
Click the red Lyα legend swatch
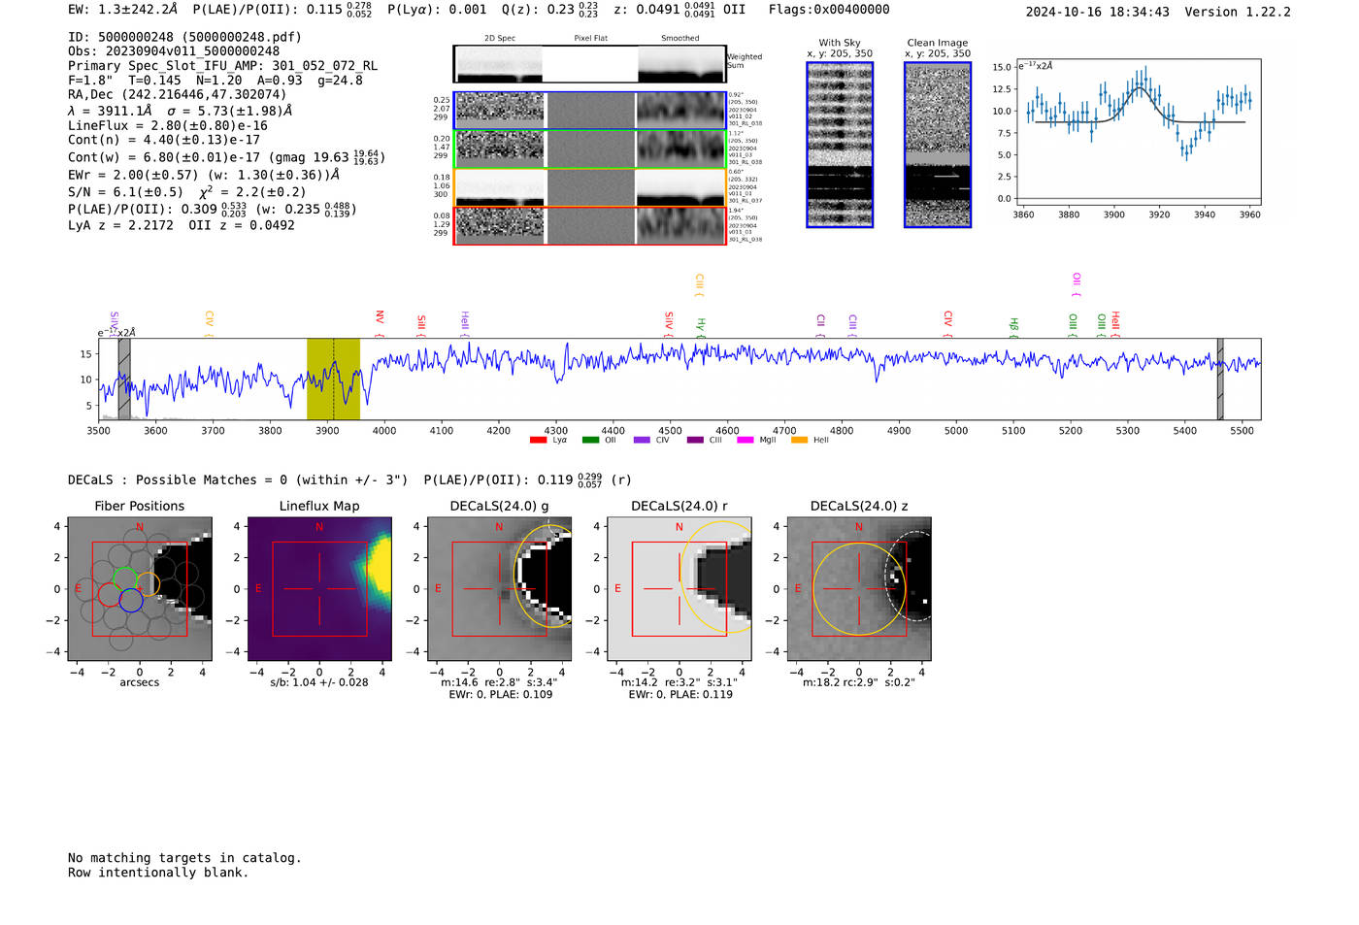538,440
